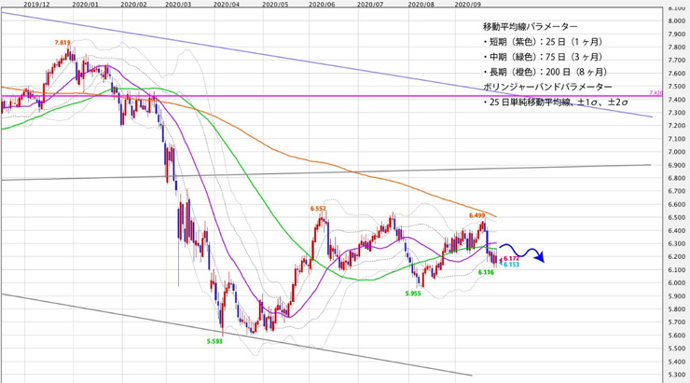Click the '6.700' price axis label

click(x=676, y=191)
